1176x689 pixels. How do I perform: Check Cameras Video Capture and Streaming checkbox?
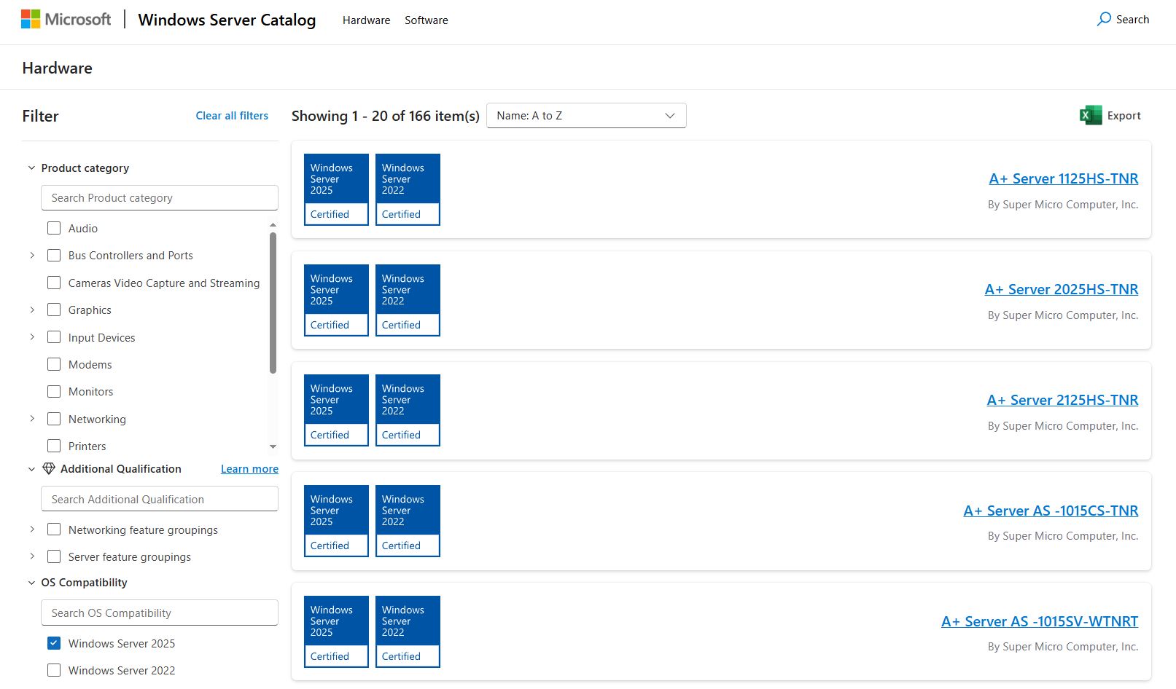pos(54,283)
